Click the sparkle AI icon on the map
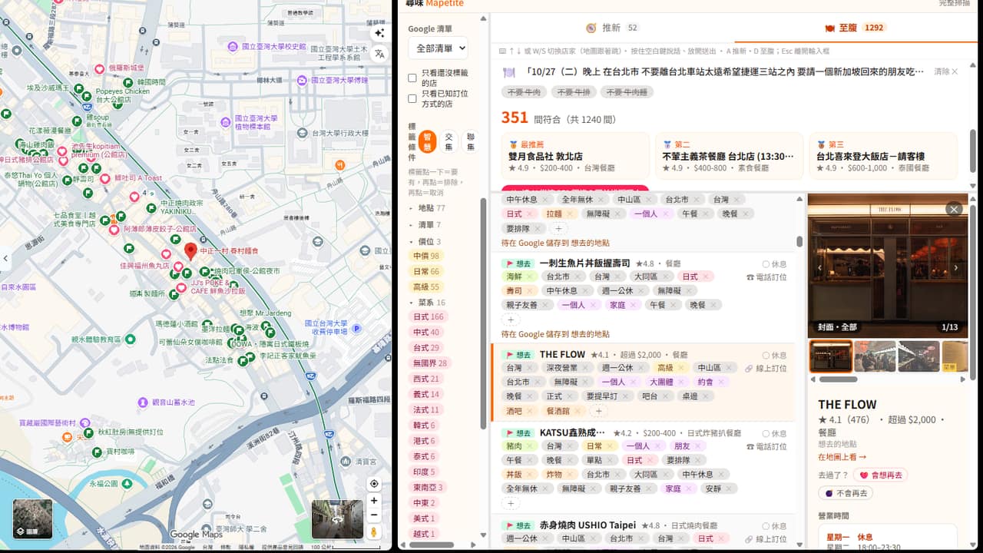Image resolution: width=983 pixels, height=553 pixels. (x=379, y=33)
